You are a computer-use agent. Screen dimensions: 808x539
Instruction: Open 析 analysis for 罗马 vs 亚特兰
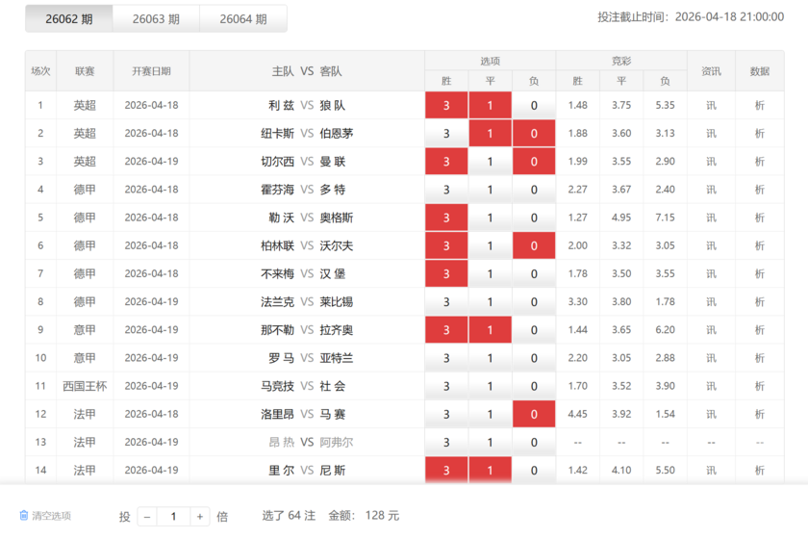coord(759,358)
